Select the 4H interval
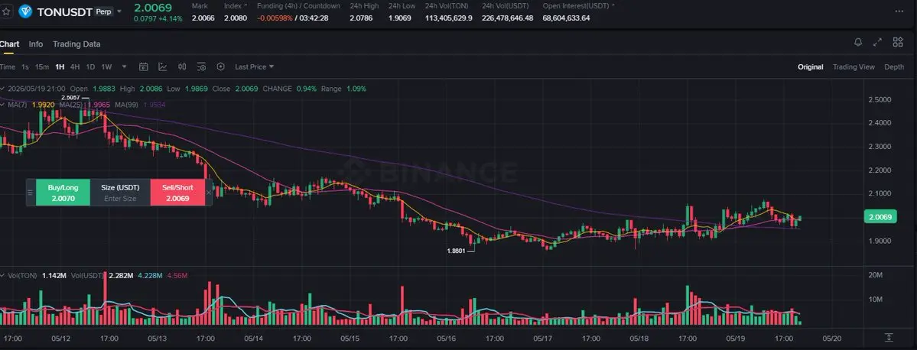 (x=75, y=66)
